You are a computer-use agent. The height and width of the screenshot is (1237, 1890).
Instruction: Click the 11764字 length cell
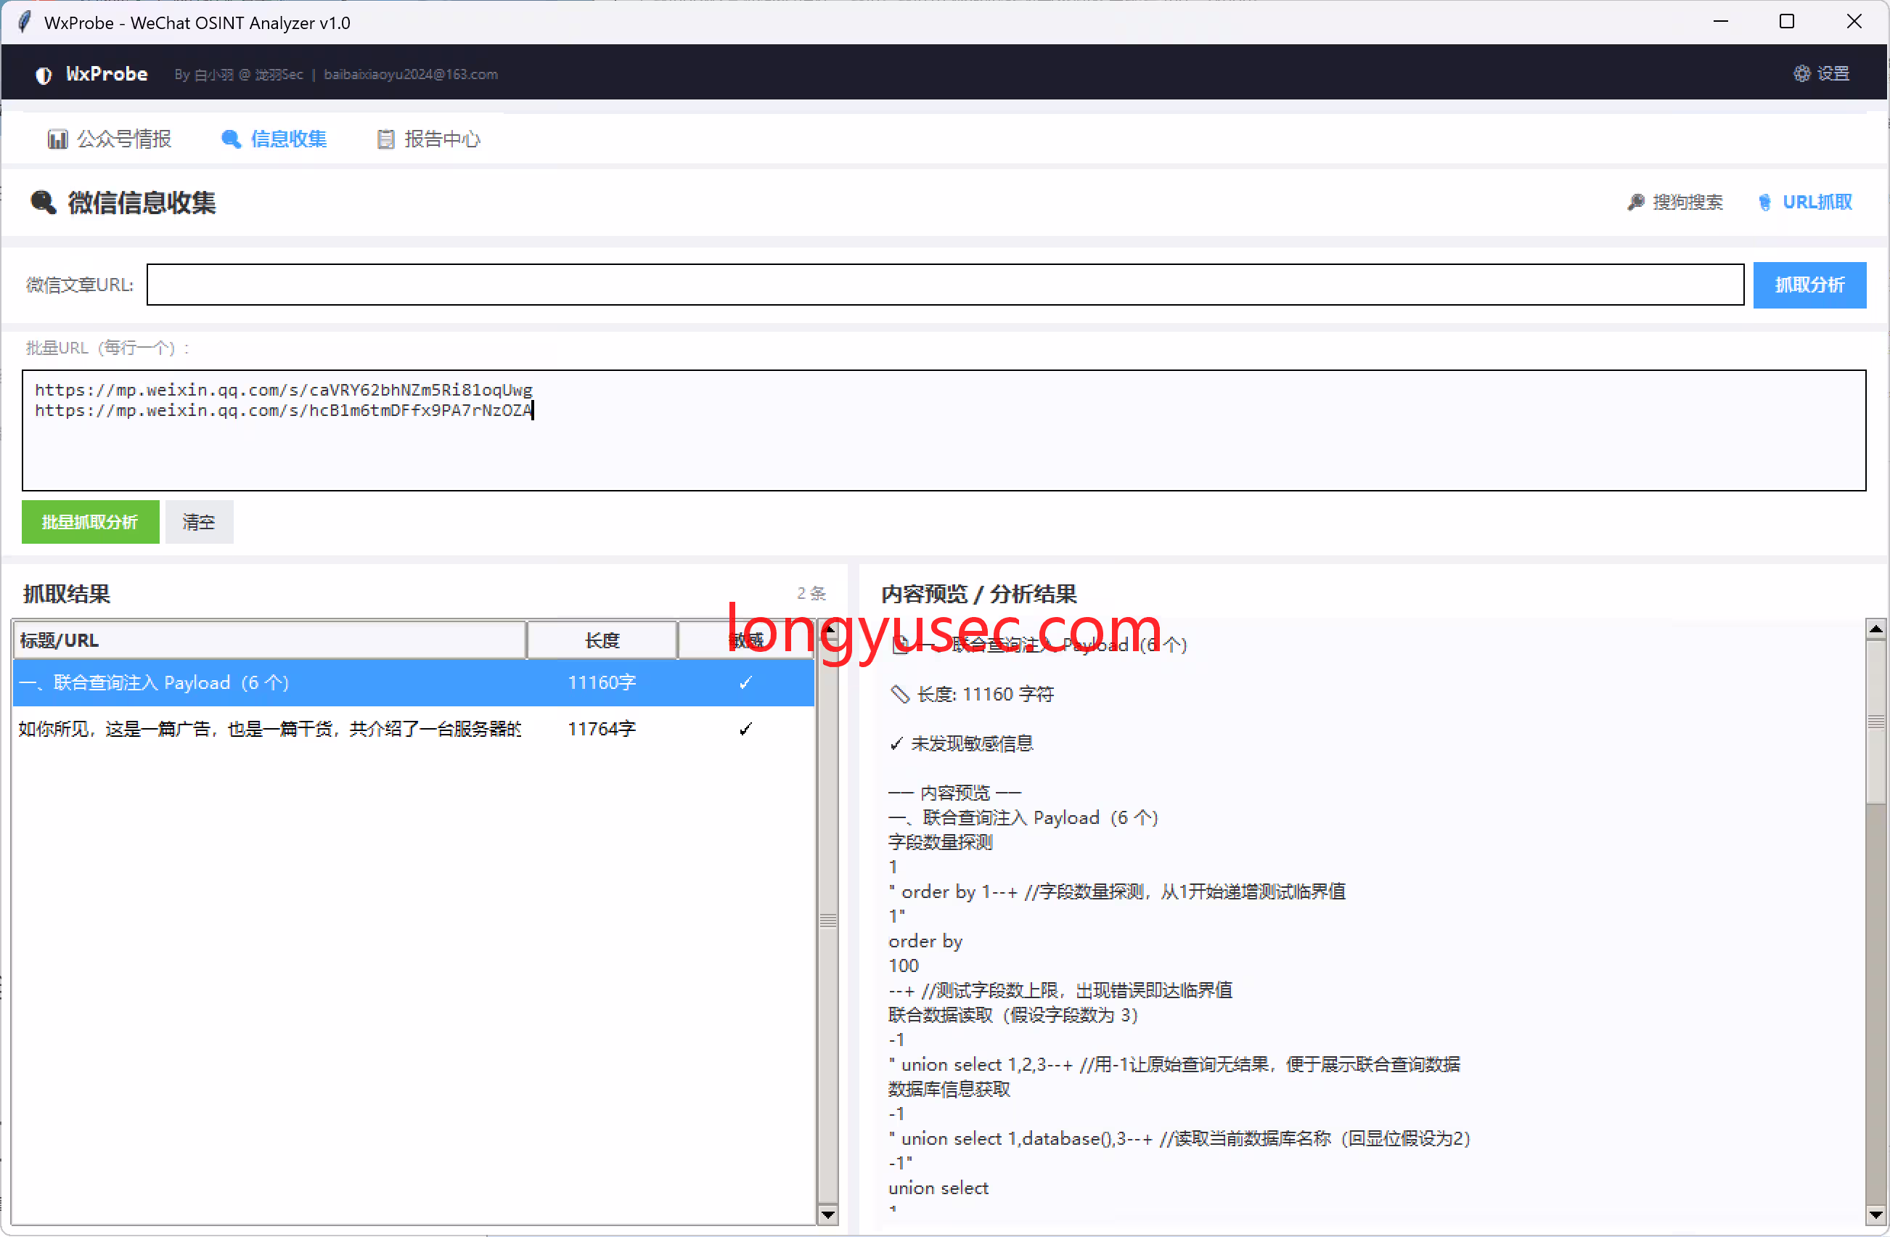tap(602, 729)
